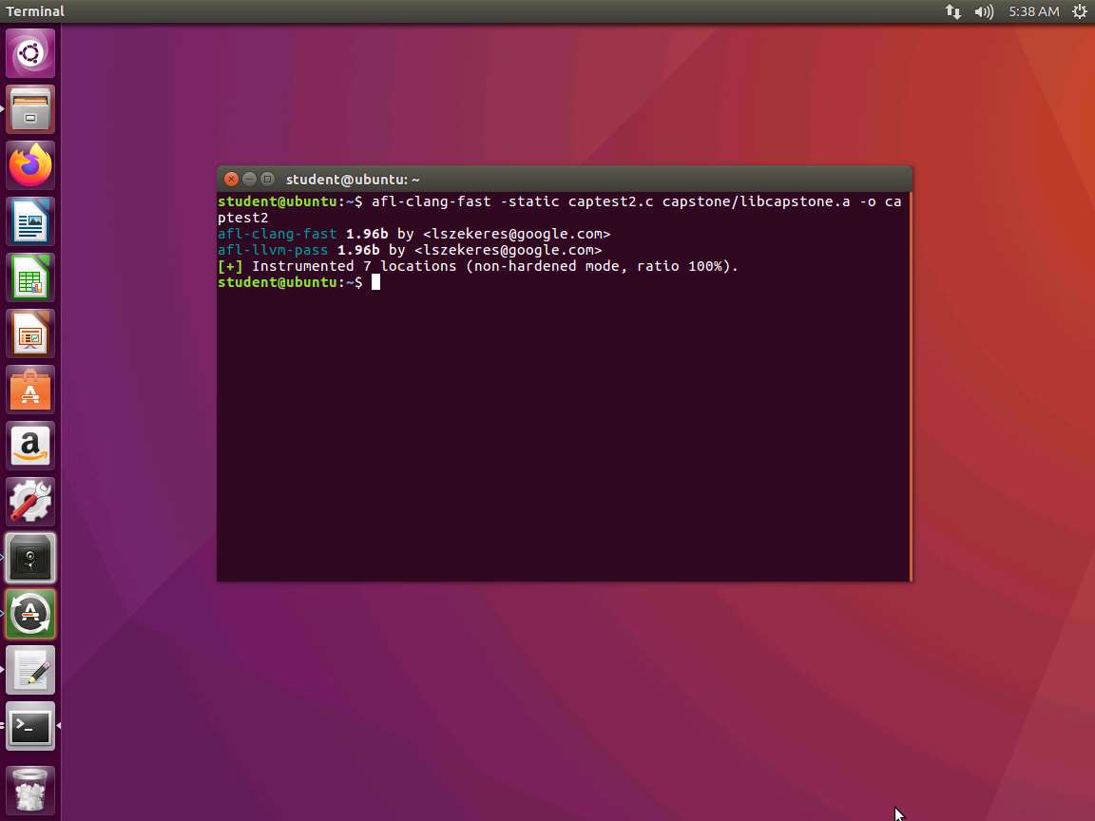The width and height of the screenshot is (1095, 821).
Task: Maximize the student@ubuntu terminal window
Action: pyautogui.click(x=267, y=179)
